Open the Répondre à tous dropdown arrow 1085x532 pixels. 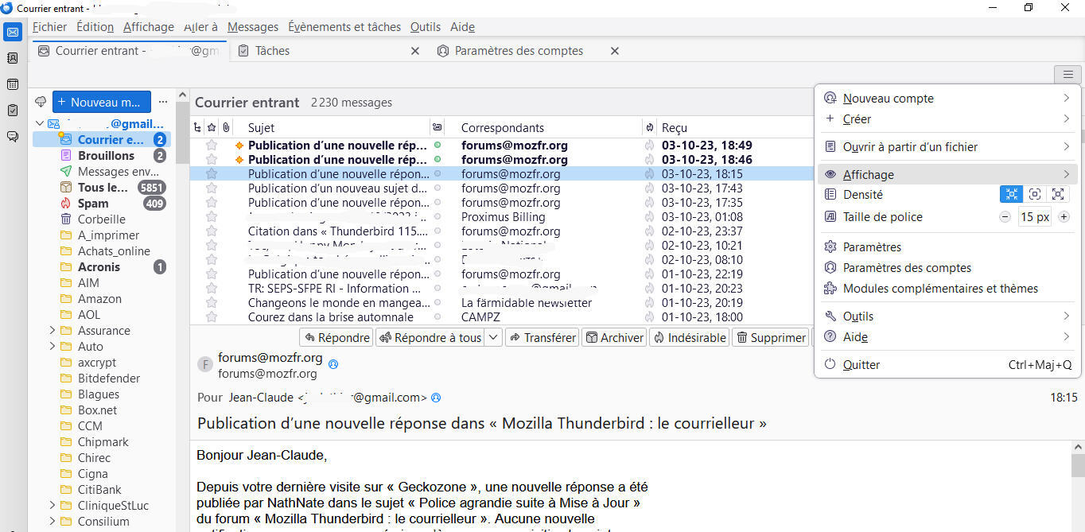[x=493, y=337]
